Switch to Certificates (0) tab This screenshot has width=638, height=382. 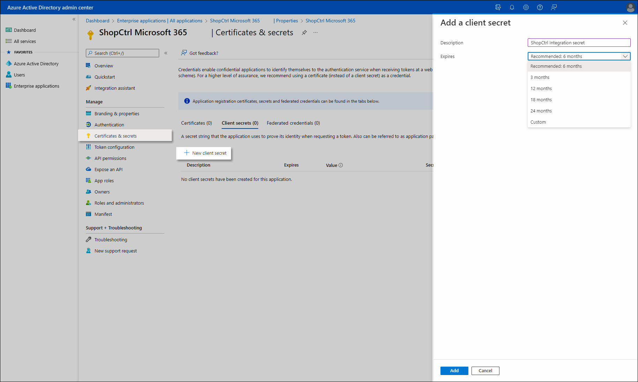coord(196,123)
